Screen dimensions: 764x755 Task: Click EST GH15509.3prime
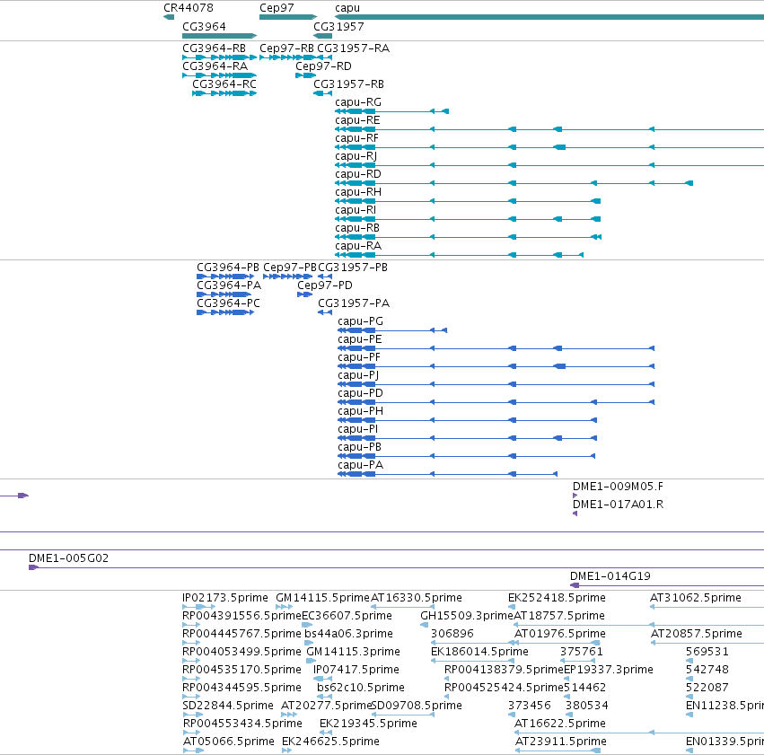[x=425, y=626]
